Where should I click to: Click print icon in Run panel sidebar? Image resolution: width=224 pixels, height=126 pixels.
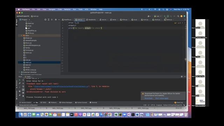[x=23, y=93]
